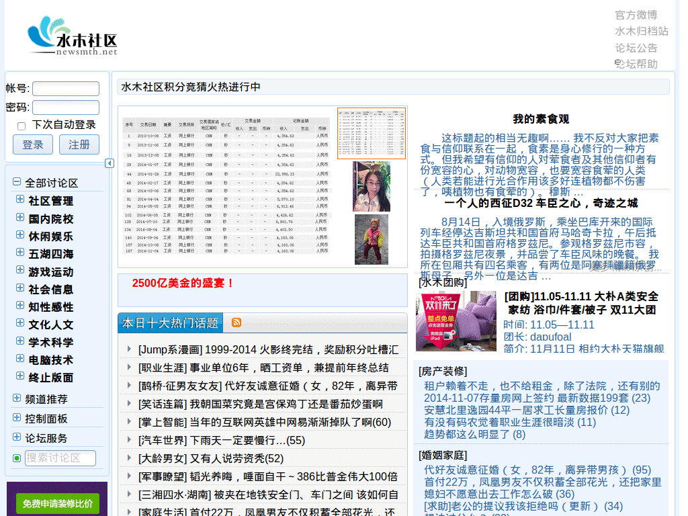This screenshot has height=516, width=688.
Task: Open the 码农职业生涯很暗淡 post
Action: pyautogui.click(x=510, y=422)
